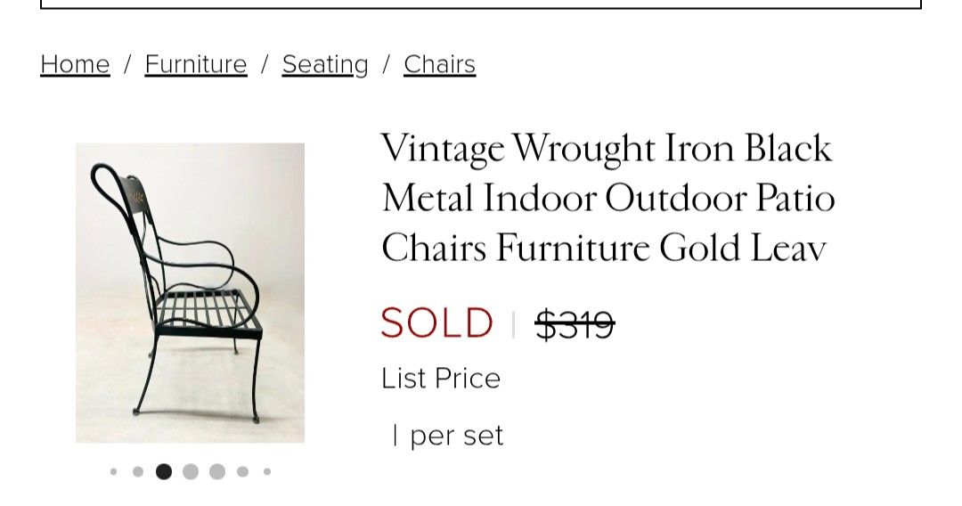Click the List Price label
The height and width of the screenshot is (506, 962).
coord(441,379)
